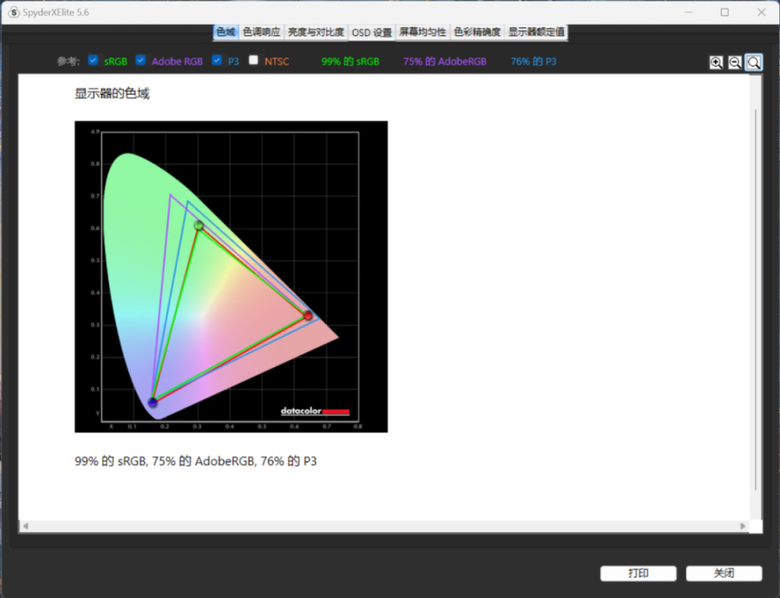Click the SpyderXElite app icon in title bar
This screenshot has width=780, height=598.
click(x=14, y=12)
